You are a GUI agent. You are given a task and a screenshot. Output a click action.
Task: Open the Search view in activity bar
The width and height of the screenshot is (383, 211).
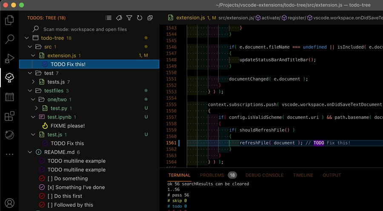[9, 39]
